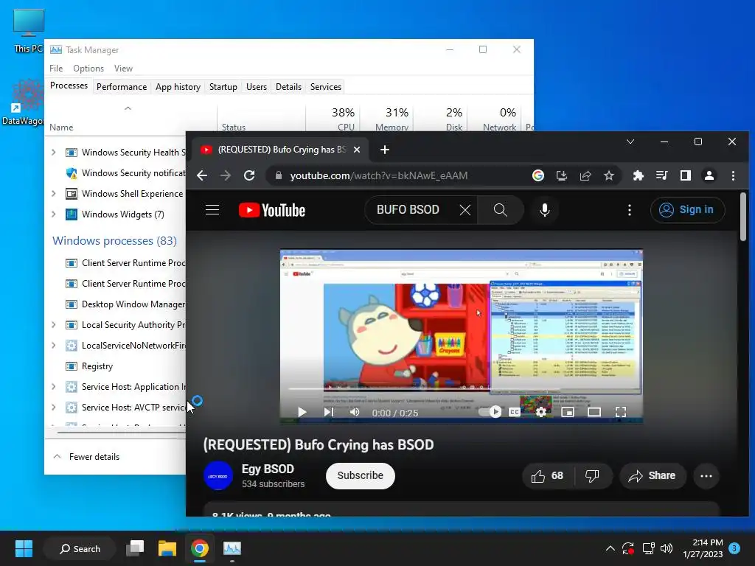Start voice search with microphone icon

click(545, 210)
